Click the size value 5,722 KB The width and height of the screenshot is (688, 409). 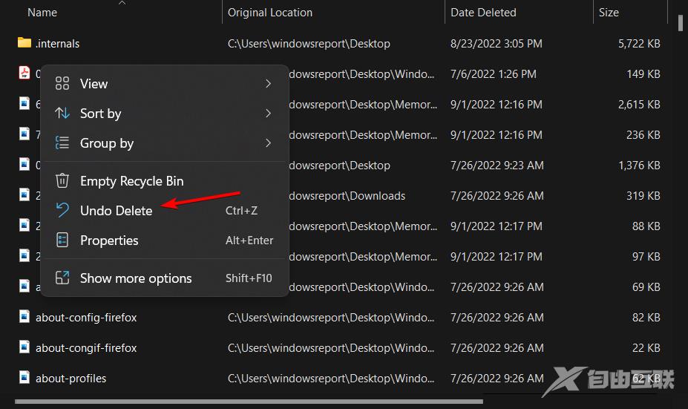pyautogui.click(x=639, y=44)
